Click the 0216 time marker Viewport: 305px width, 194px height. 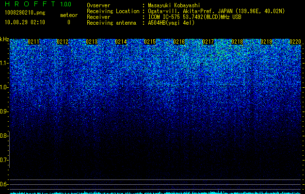(x=179, y=42)
